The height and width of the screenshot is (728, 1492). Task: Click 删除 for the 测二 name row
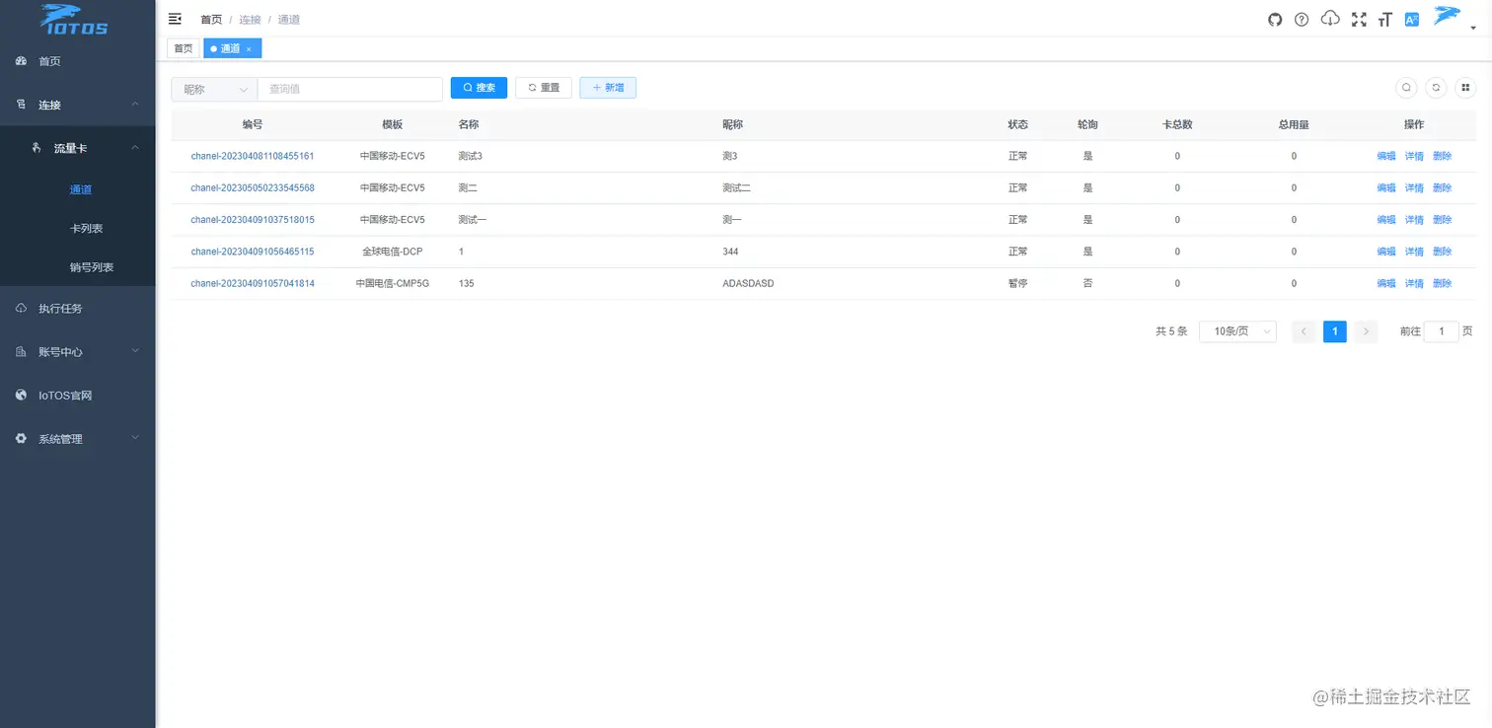(x=1442, y=187)
